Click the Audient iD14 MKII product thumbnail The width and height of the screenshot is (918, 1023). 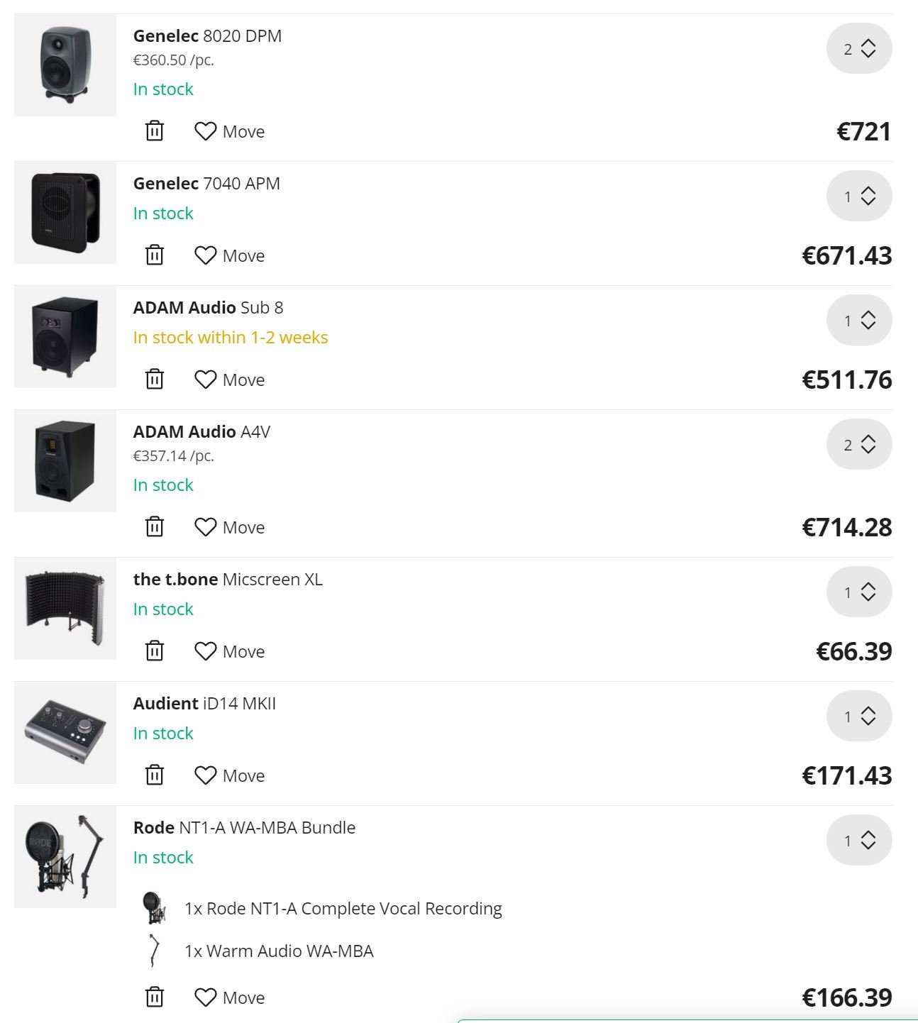[x=65, y=733]
